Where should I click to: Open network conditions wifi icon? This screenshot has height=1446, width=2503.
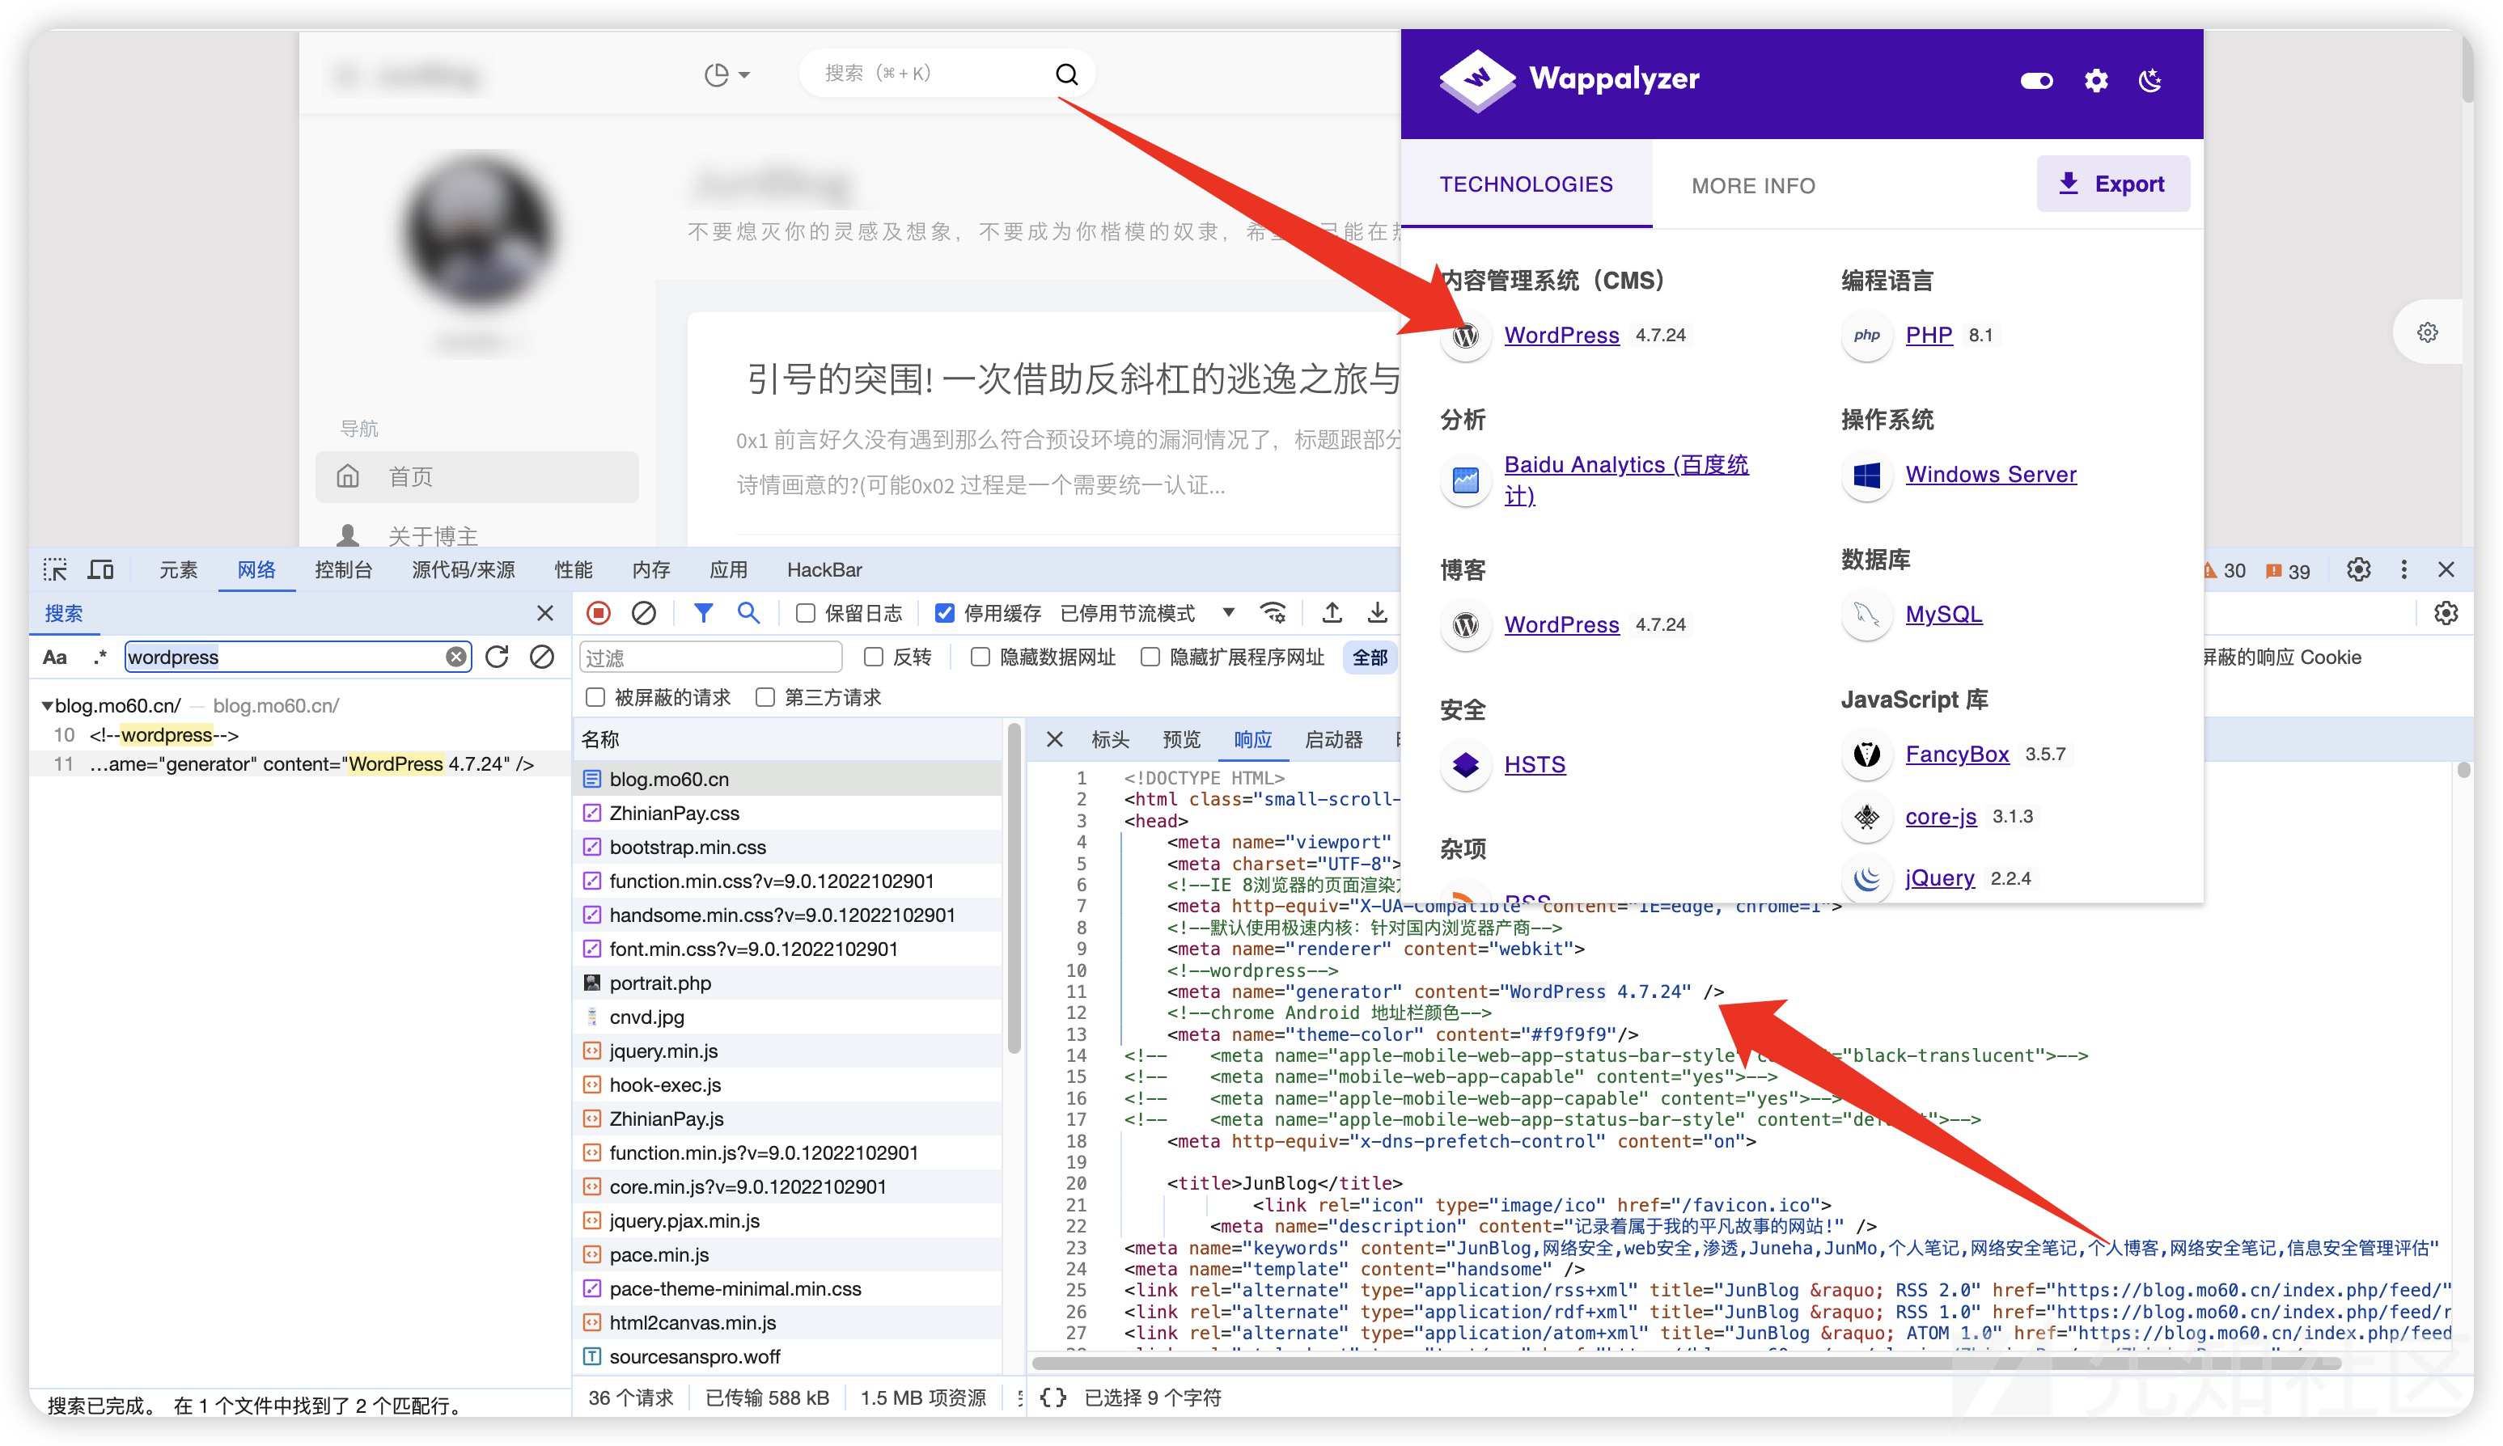[x=1274, y=613]
